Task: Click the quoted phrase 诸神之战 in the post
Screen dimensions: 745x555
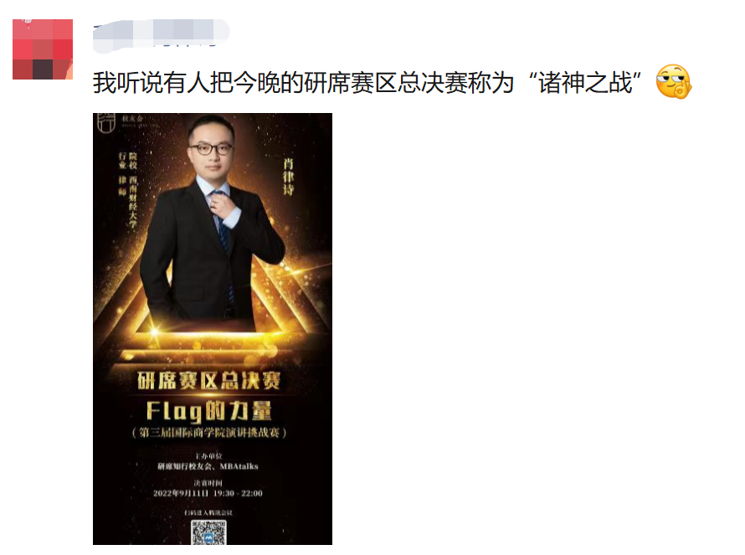Action: pos(585,83)
